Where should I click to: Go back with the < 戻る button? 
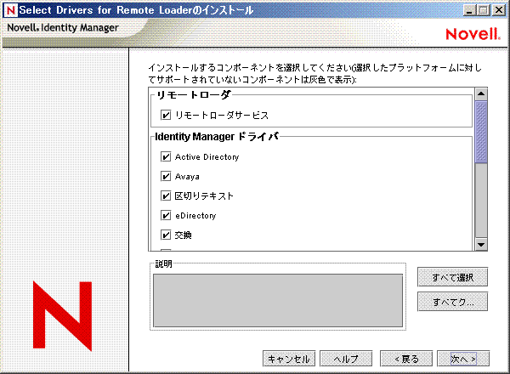[406, 359]
